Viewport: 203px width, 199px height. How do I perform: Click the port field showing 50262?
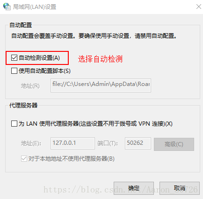pyautogui.click(x=138, y=143)
